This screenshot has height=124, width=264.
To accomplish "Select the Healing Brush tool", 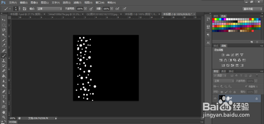I will pos(4,50).
